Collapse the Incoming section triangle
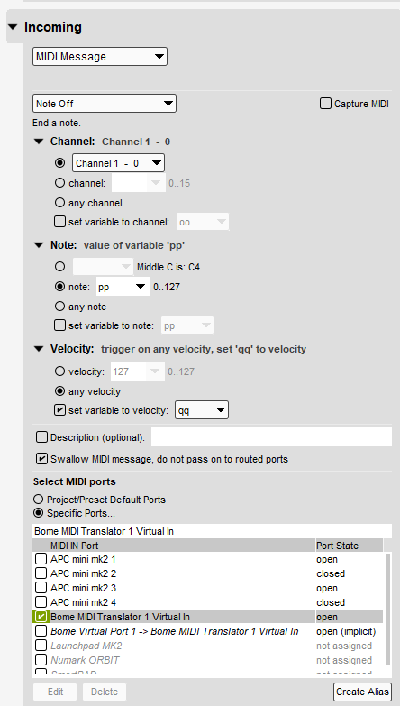This screenshot has height=706, width=400. pyautogui.click(x=13, y=27)
